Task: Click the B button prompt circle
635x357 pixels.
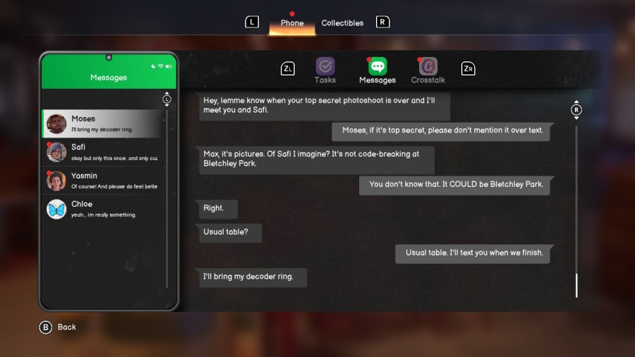Action: coord(46,327)
